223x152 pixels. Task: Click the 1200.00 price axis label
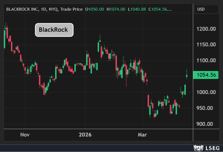(x=206, y=29)
